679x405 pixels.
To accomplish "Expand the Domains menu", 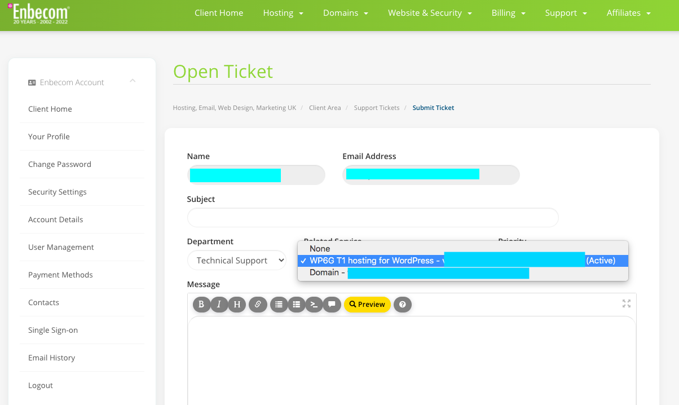I will click(x=346, y=13).
